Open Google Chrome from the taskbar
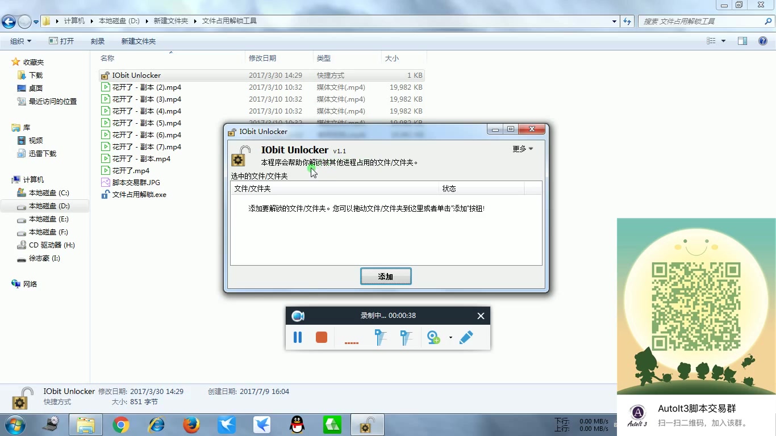This screenshot has height=436, width=776. pos(120,425)
